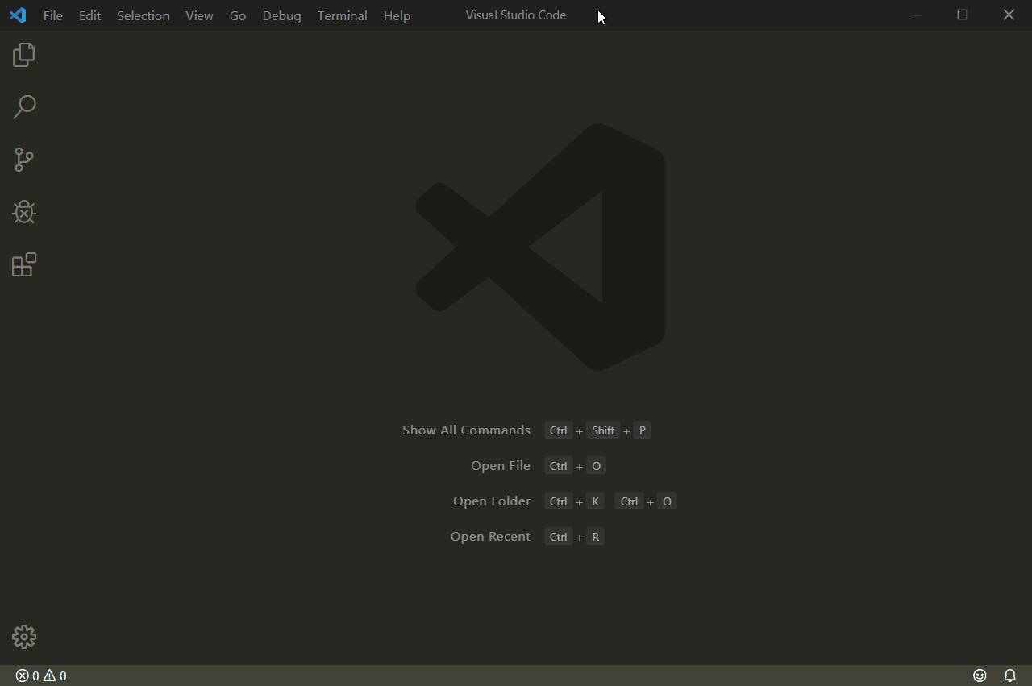Click the "Open Recent" text
1032x686 pixels.
coord(490,537)
